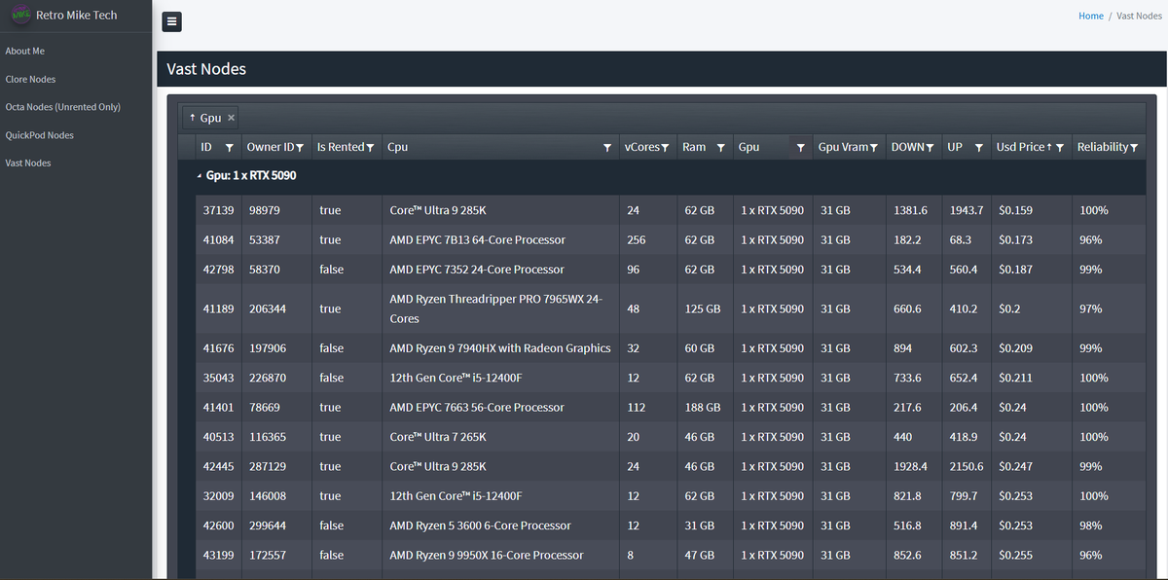Open Octa Nodes (Unrented Only) page

[63, 107]
